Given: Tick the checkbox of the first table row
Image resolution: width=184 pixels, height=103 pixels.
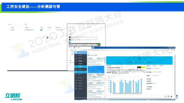Looking at the screenshot, I should click(9, 30).
